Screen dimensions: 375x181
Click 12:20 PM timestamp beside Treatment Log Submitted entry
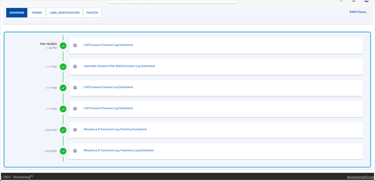click(51, 151)
